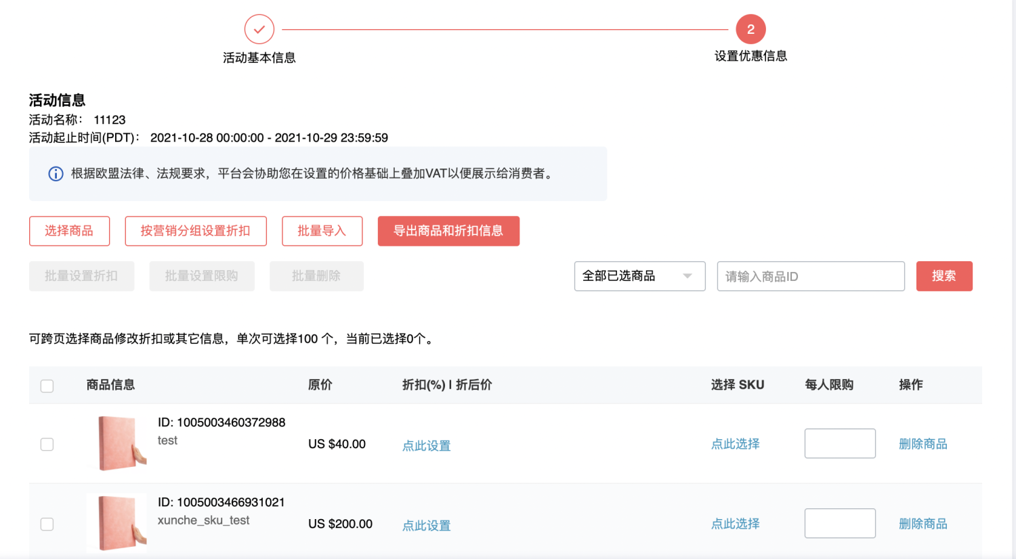1016x559 pixels.
Task: Click the 选择商品 button
Action: click(69, 231)
